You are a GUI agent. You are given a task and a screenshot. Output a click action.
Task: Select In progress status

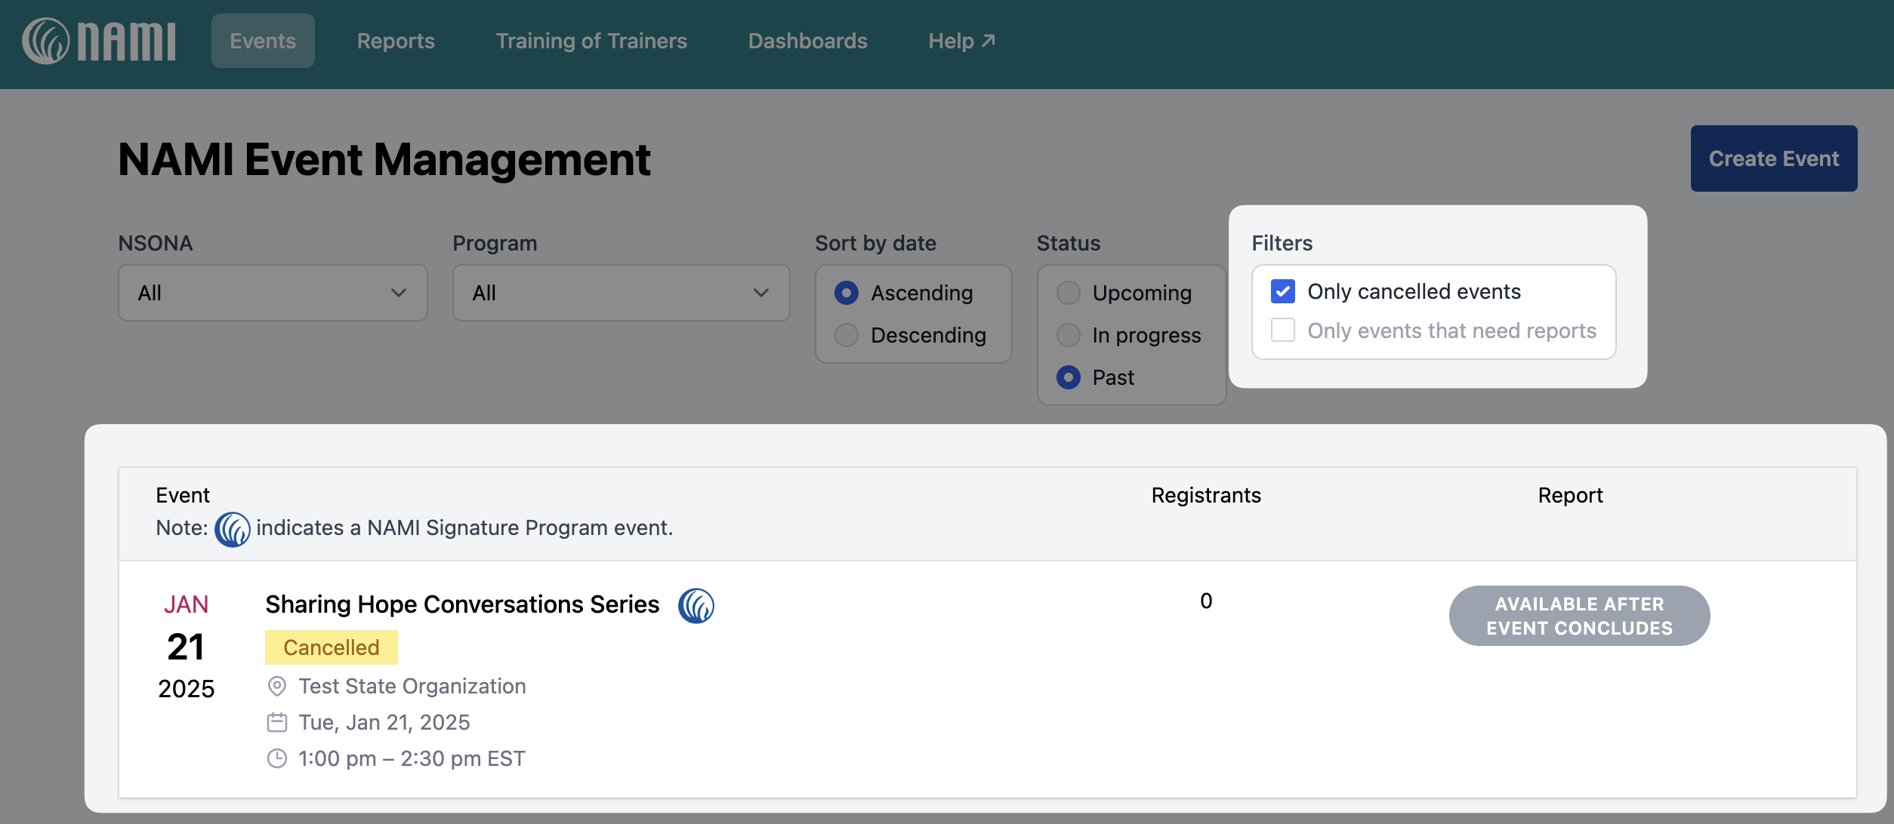tap(1068, 335)
